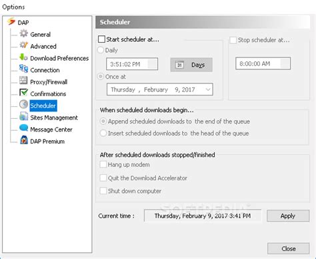The height and width of the screenshot is (259, 316).
Task: Click the Scheduler header title
Action: tap(115, 22)
